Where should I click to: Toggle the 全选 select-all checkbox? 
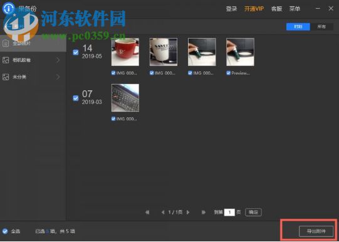(5, 231)
